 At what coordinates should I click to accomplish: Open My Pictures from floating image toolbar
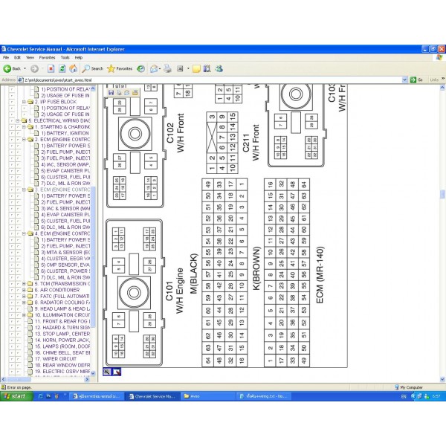(135, 92)
